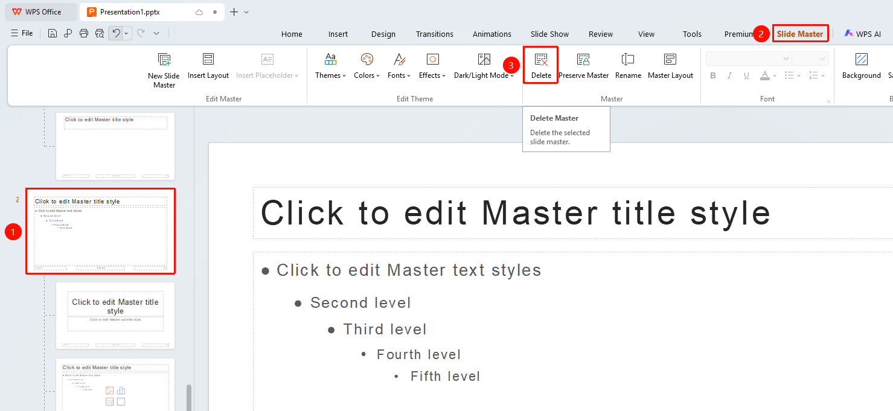The image size is (893, 411).
Task: Toggle Italic in the Font group
Action: click(x=729, y=75)
